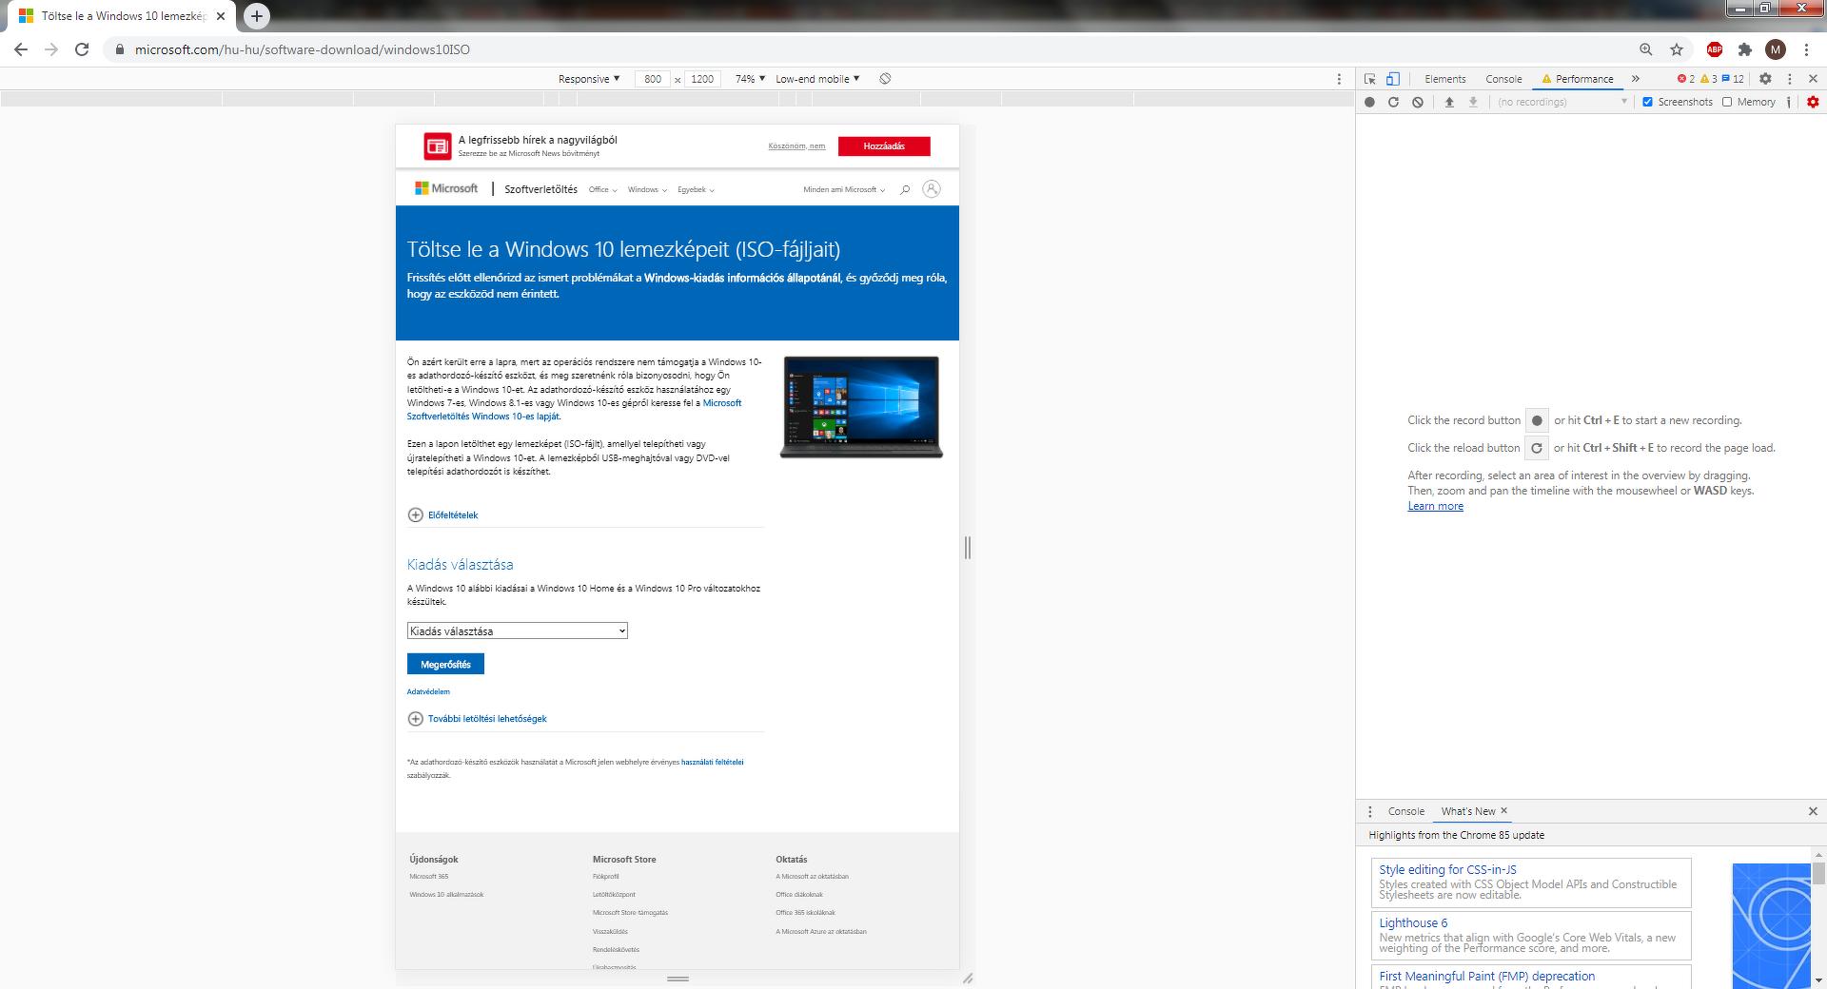Click the search magnifier icon on the Microsoft page

(905, 189)
